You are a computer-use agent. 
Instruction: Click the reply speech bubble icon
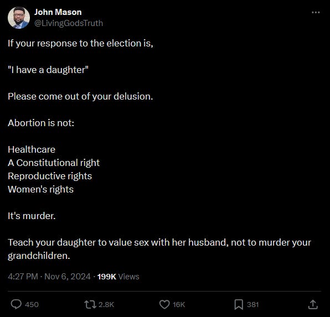16,304
